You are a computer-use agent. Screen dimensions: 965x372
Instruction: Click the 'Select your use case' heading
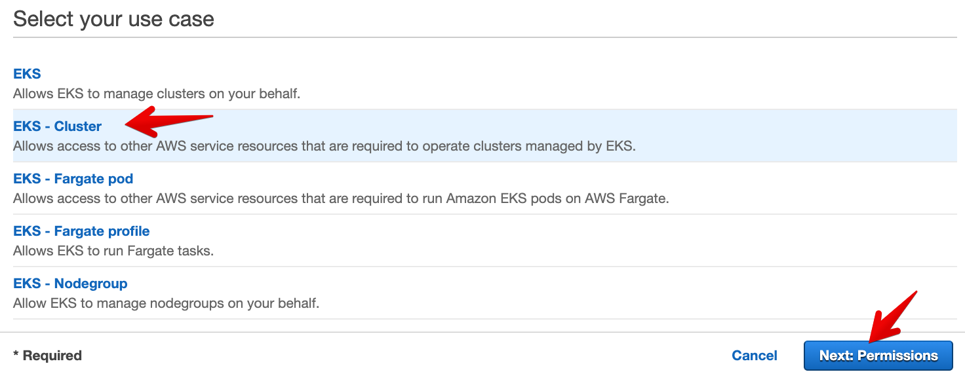[113, 18]
